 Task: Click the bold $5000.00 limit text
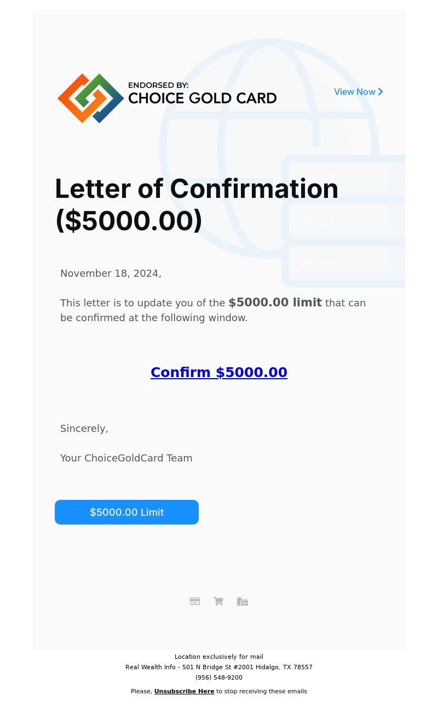pos(275,303)
